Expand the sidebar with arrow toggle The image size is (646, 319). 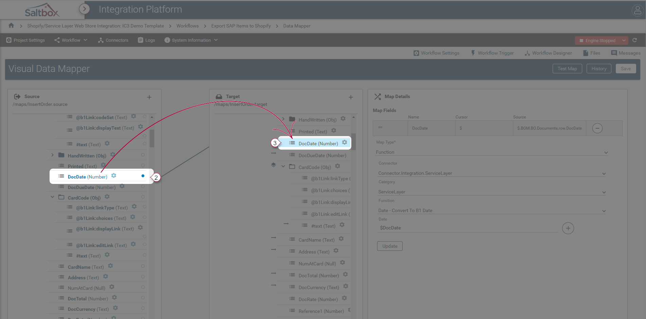tap(85, 9)
